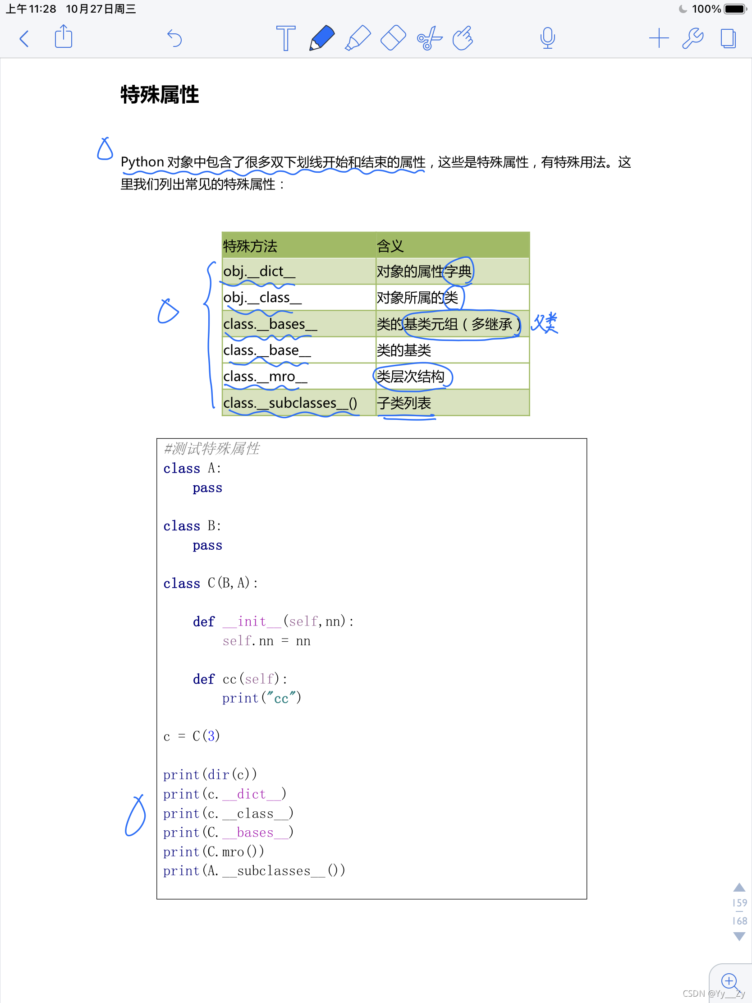Jump to previous page with up arrow
Screen dimensions: 752x1003
point(739,888)
